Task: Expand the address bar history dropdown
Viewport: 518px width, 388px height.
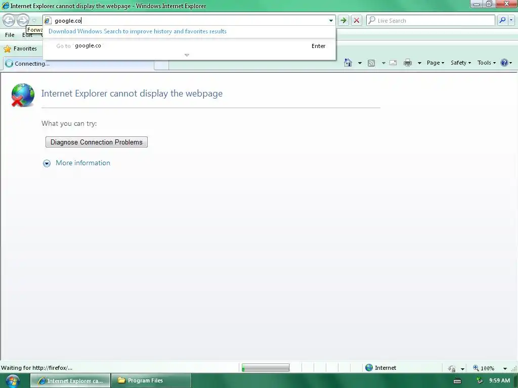Action: click(x=331, y=20)
